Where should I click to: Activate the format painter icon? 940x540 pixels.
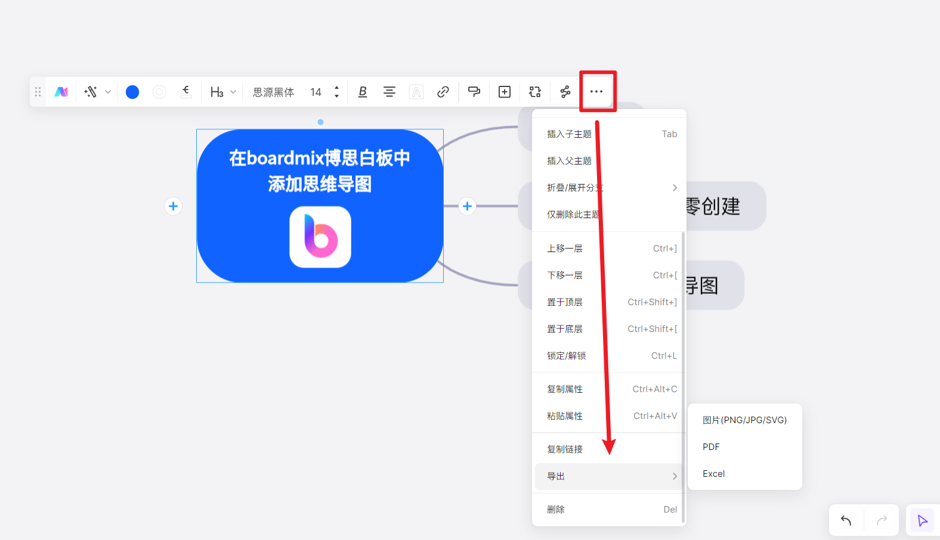click(x=474, y=92)
